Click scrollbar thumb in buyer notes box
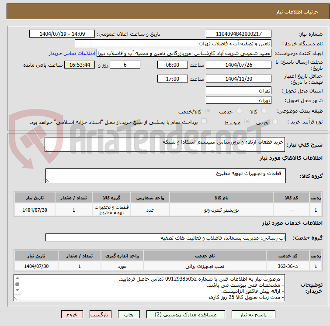 (17, 284)
